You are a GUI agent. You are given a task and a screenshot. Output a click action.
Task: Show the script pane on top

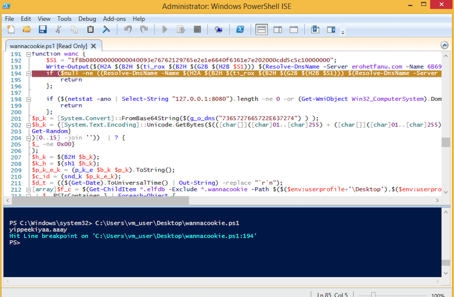click(262, 29)
